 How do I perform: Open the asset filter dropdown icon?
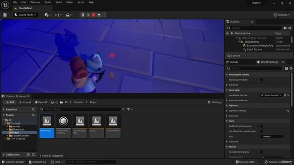(x=130, y=109)
